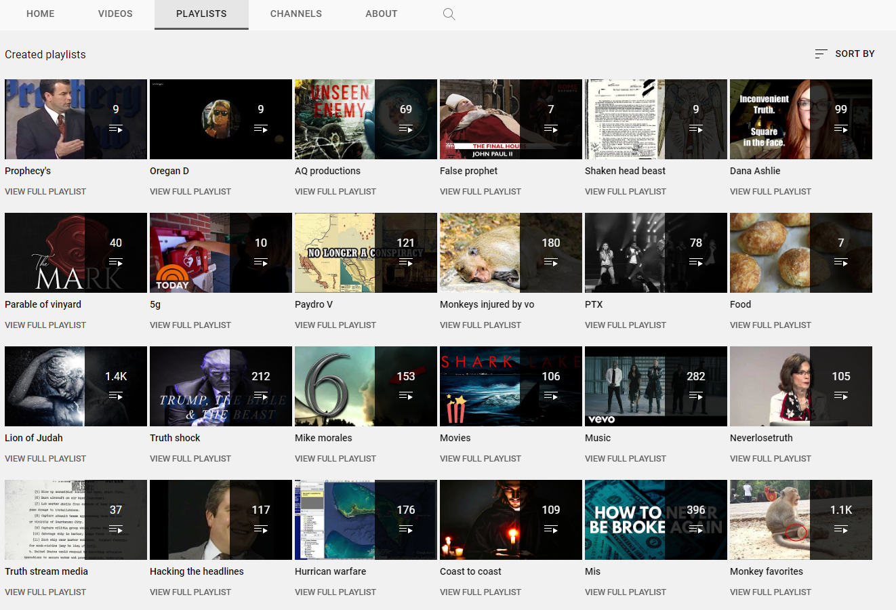Click the channel search magnifier icon

click(x=449, y=14)
